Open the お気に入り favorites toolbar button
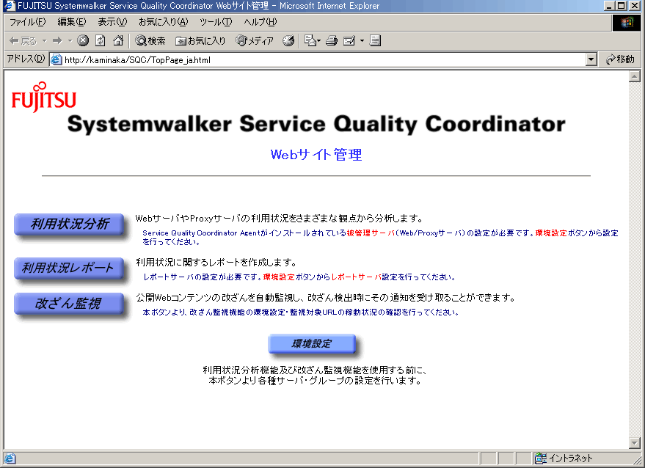Image resolution: width=645 pixels, height=468 pixels. [200, 41]
